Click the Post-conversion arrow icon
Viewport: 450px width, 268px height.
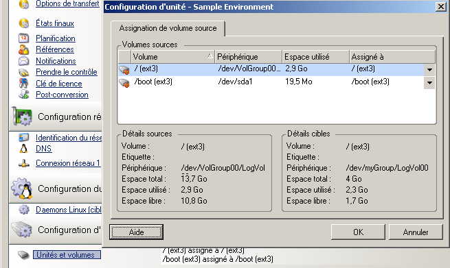(24, 94)
